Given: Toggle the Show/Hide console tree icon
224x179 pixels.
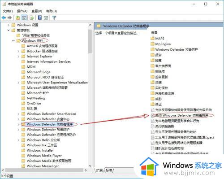Looking at the screenshot, I should point(24,18).
